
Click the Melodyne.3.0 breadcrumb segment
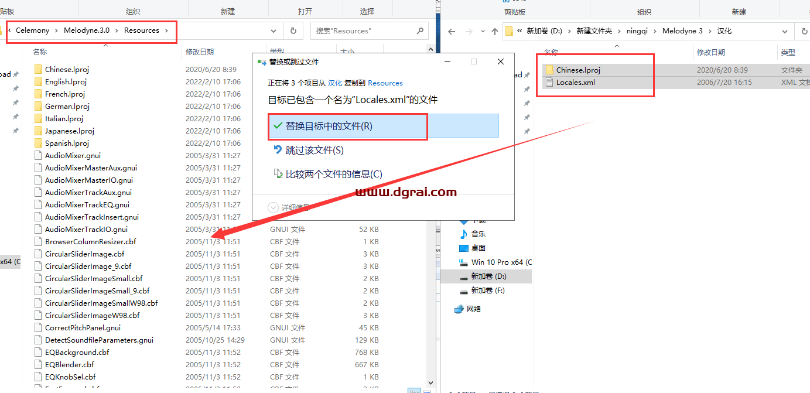click(87, 30)
